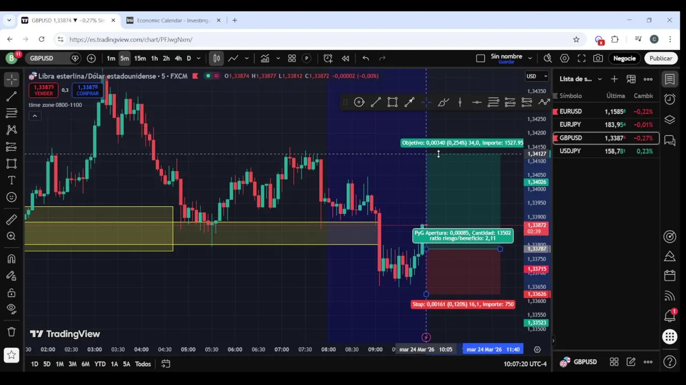Switch to 1m timeframe
686x385 pixels.
coord(111,58)
